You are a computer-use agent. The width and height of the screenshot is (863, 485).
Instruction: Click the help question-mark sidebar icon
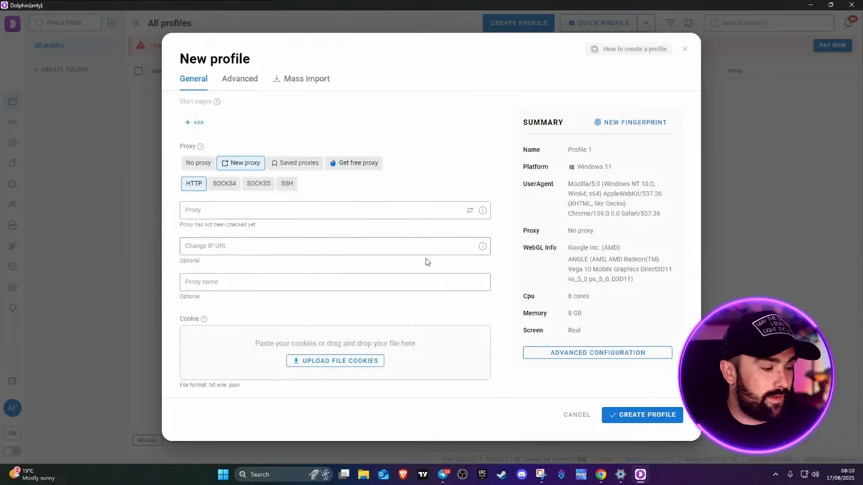click(12, 266)
